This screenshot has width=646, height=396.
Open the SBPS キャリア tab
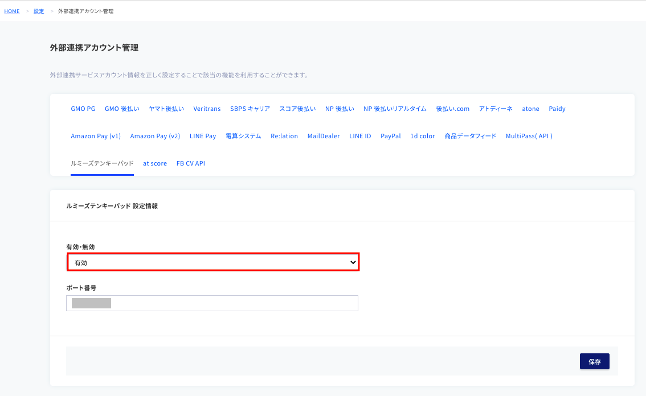pyautogui.click(x=249, y=109)
